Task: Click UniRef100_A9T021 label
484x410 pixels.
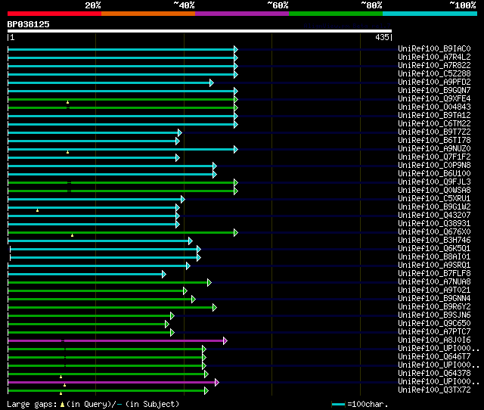Action: [x=434, y=290]
